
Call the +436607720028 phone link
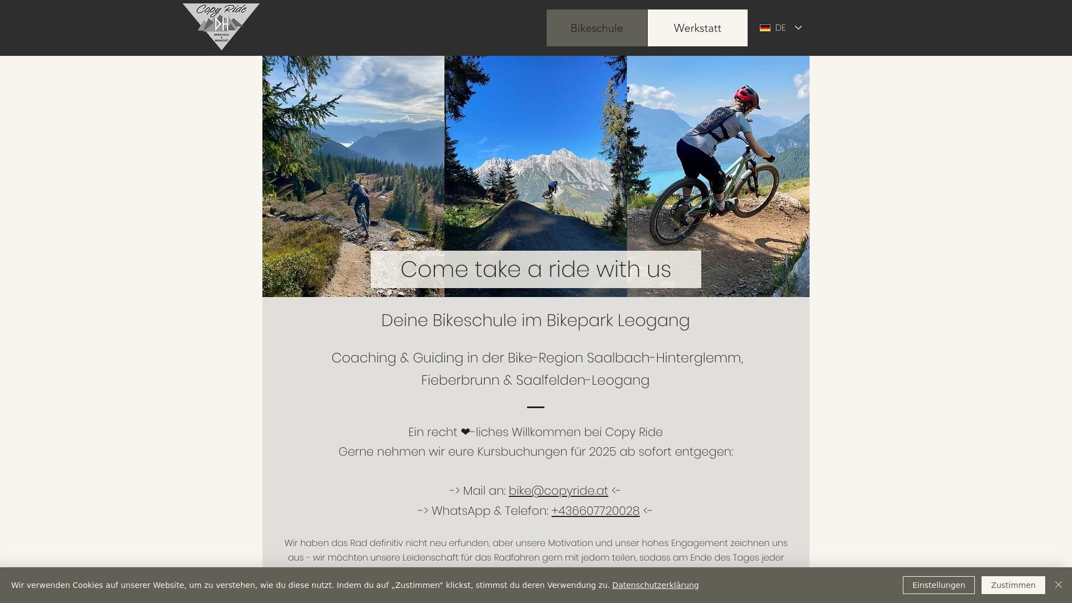click(x=595, y=511)
